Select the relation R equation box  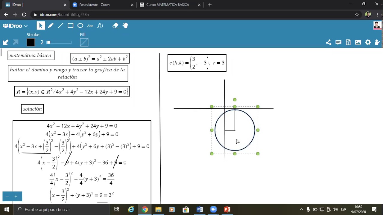tap(72, 92)
